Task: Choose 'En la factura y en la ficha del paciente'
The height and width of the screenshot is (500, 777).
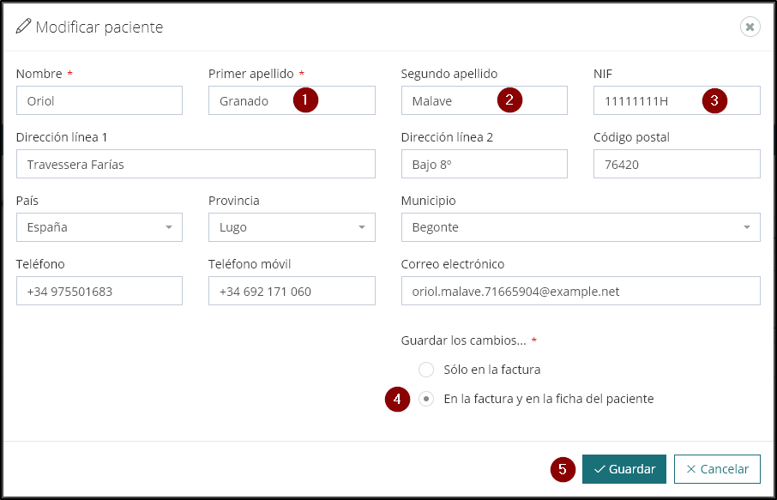Action: (426, 399)
